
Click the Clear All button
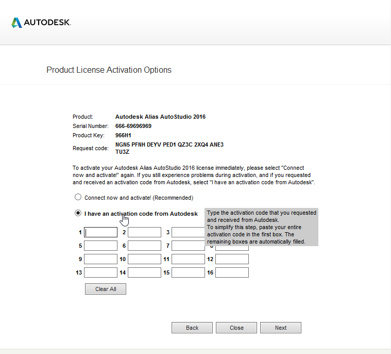[x=106, y=289]
